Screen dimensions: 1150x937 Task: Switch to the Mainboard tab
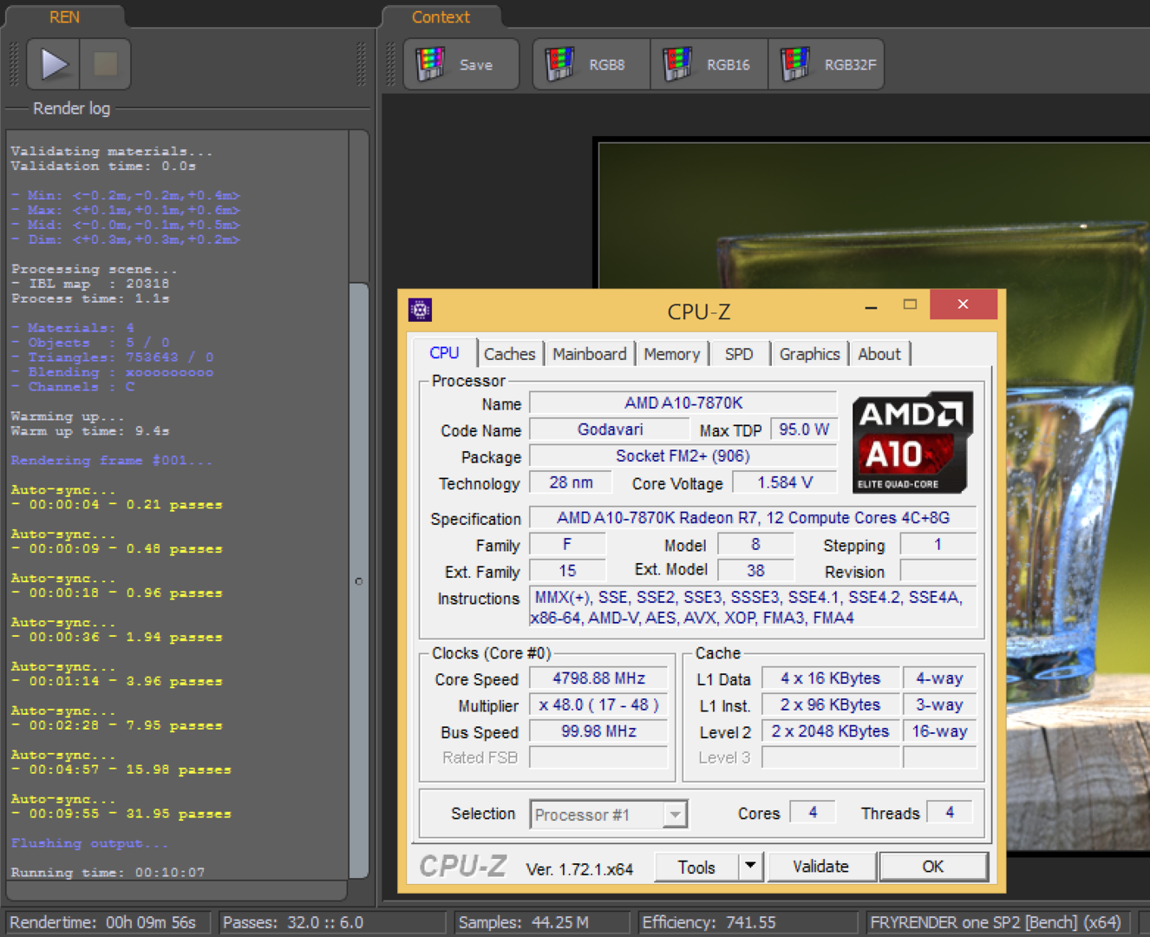click(x=590, y=354)
